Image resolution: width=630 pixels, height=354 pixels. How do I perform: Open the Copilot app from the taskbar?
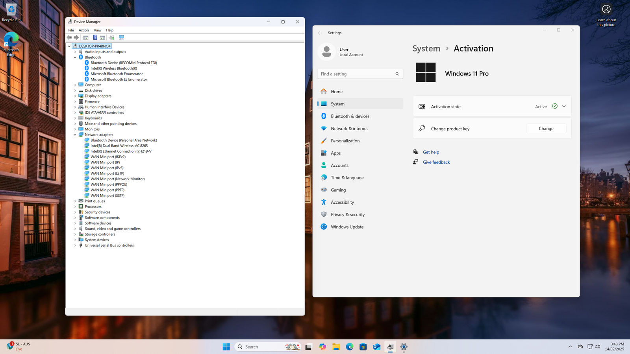click(x=322, y=347)
